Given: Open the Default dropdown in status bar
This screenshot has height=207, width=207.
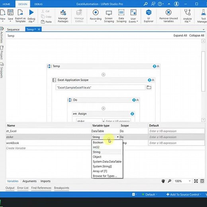Looking at the screenshot, I should coord(150,194).
